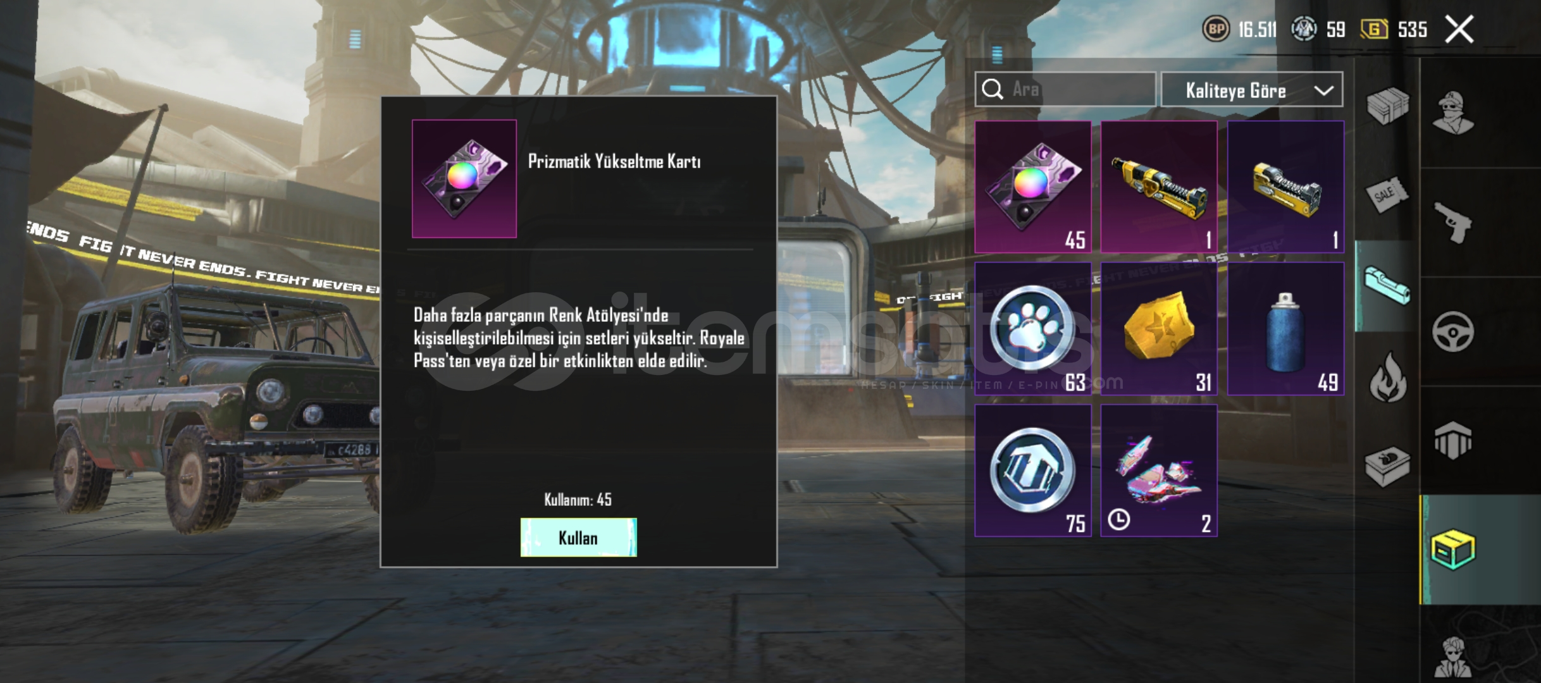
Task: Tap the BP currency icon
Action: coord(1215,29)
